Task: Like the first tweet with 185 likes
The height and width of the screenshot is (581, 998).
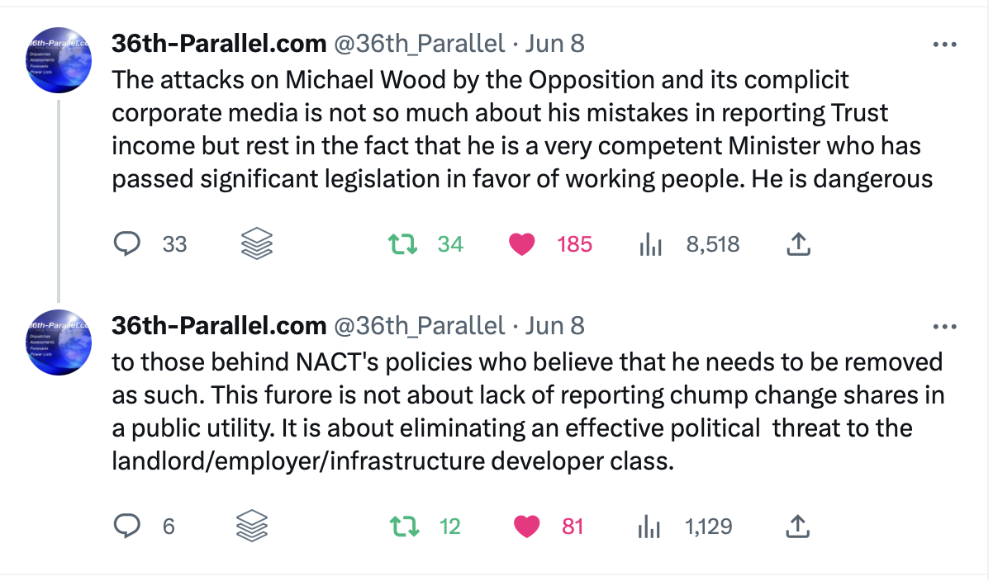Action: 521,244
